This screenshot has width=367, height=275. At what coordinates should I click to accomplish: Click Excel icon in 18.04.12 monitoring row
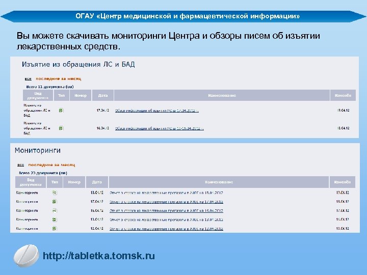pyautogui.click(x=55, y=193)
